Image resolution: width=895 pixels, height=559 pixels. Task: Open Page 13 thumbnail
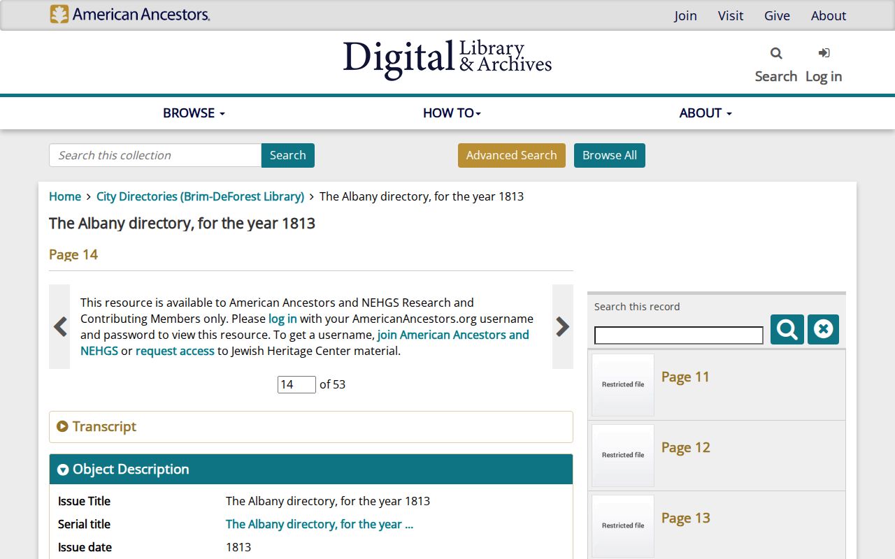click(623, 525)
